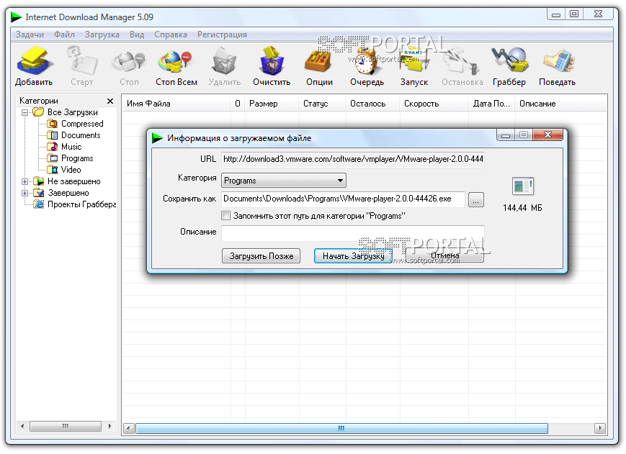Sort by the Статус column header

click(322, 104)
